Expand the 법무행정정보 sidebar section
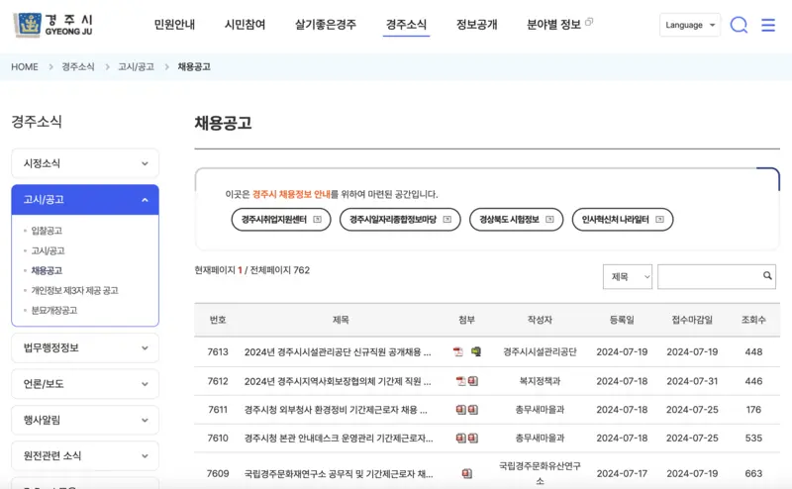Screen dimensions: 792x489 coord(85,347)
